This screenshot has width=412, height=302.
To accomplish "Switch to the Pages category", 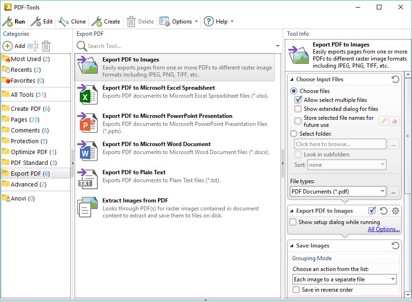I will tap(20, 119).
